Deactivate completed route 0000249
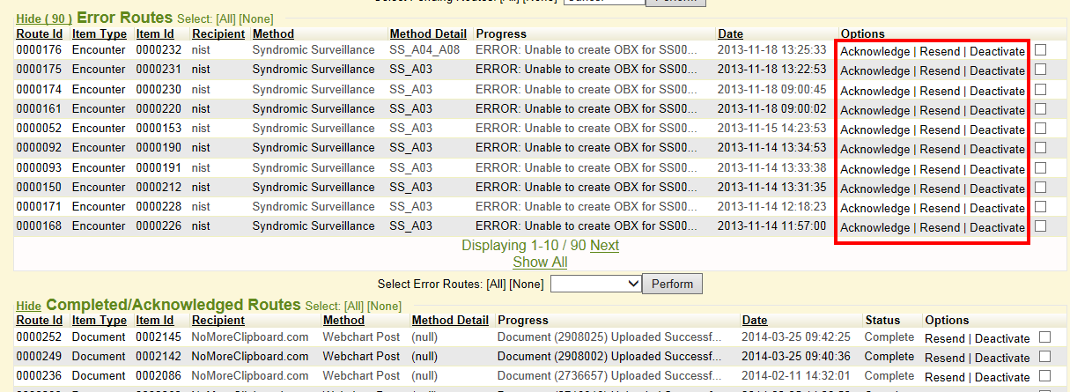Viewport: 1070px width, 392px height. [1002, 358]
